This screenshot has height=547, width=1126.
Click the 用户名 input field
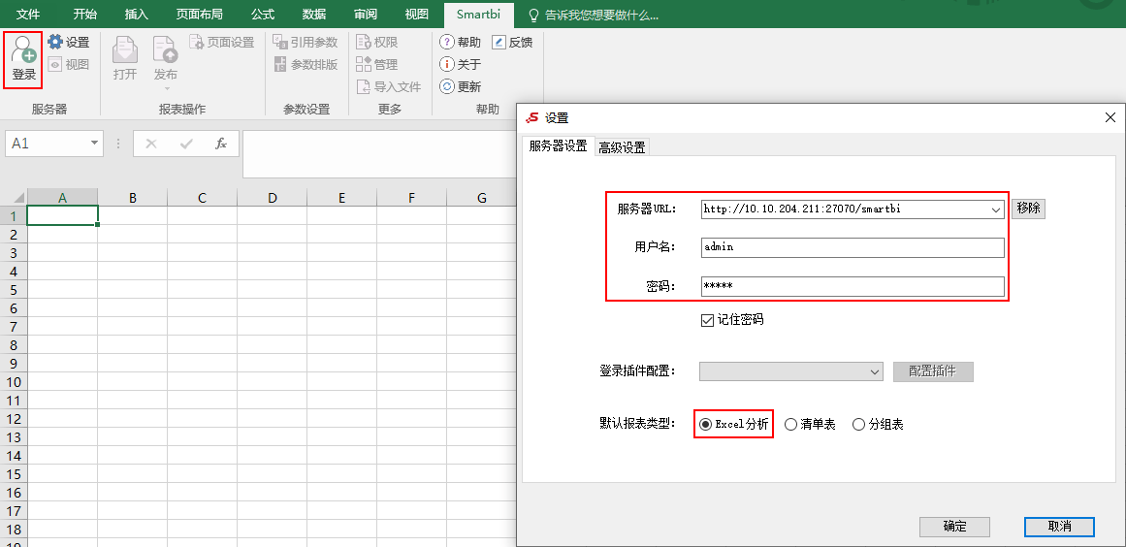853,247
